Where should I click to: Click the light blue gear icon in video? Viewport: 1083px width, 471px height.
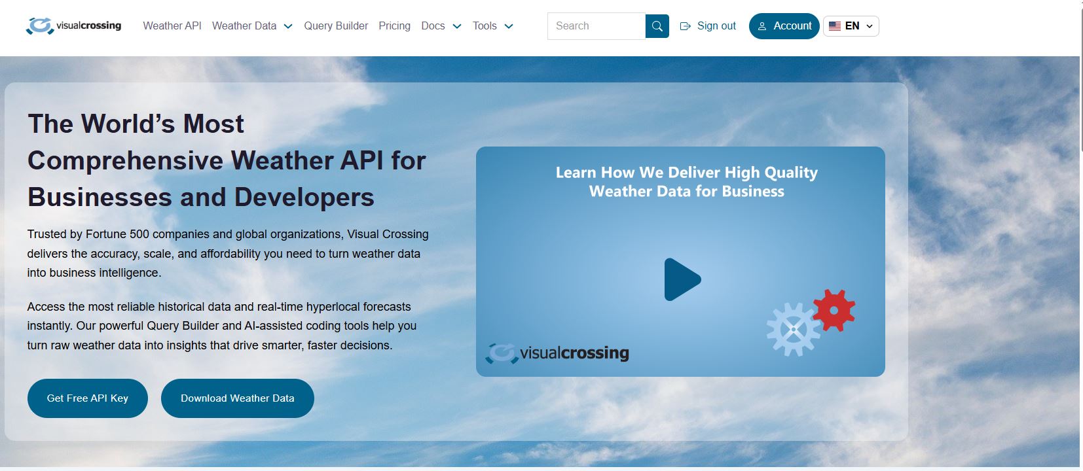(793, 329)
